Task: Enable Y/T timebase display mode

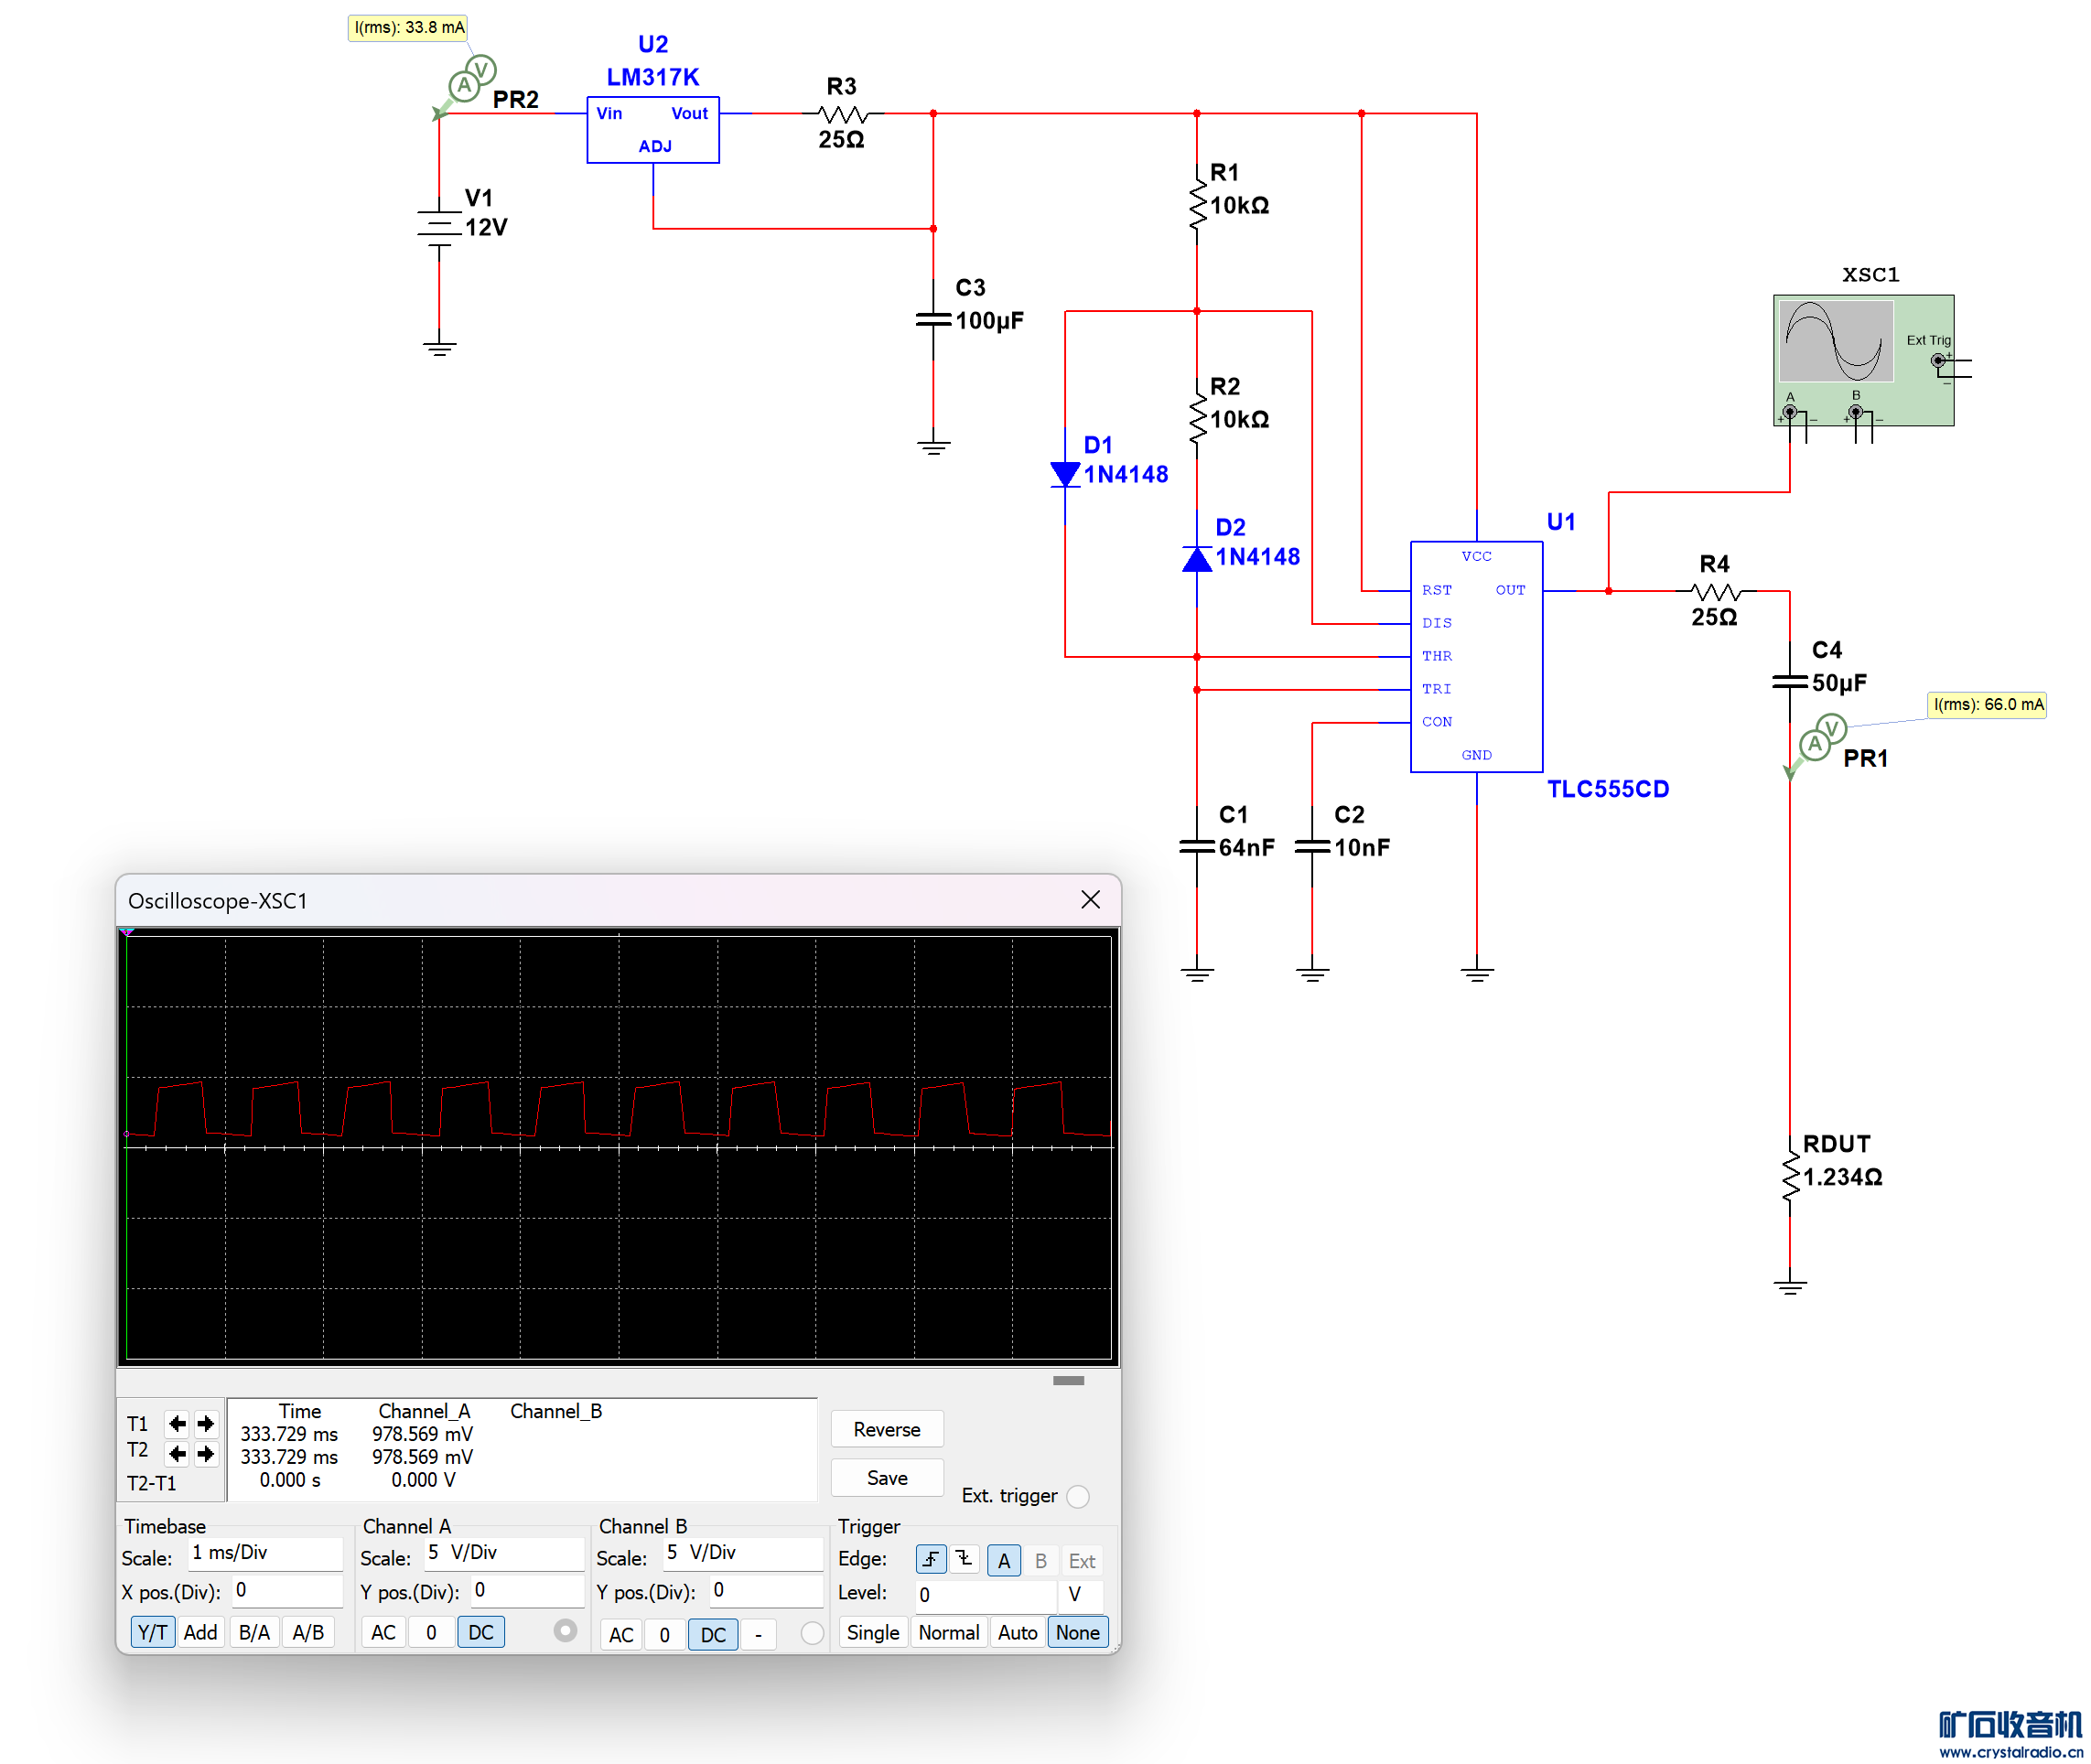Action: (152, 1632)
